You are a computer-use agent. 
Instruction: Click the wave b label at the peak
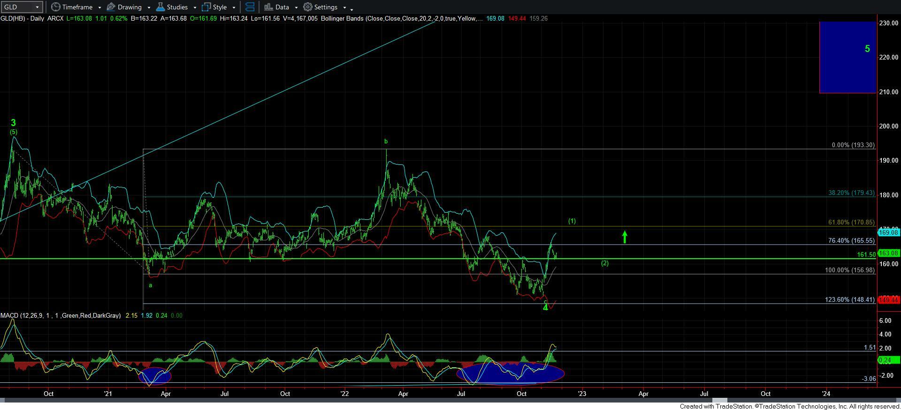tap(386, 141)
